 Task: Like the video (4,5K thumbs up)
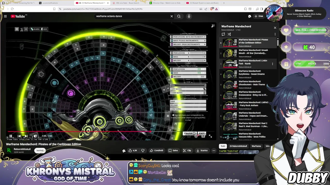pos(133,151)
